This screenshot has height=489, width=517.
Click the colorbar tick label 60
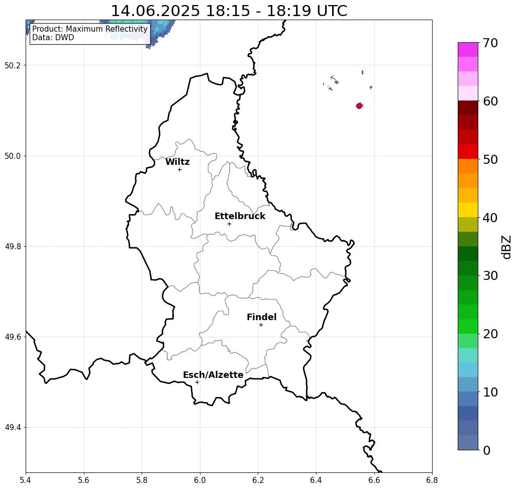tap(490, 101)
